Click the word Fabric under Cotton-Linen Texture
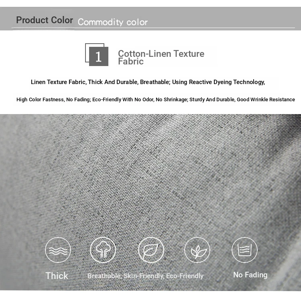 click(x=131, y=62)
